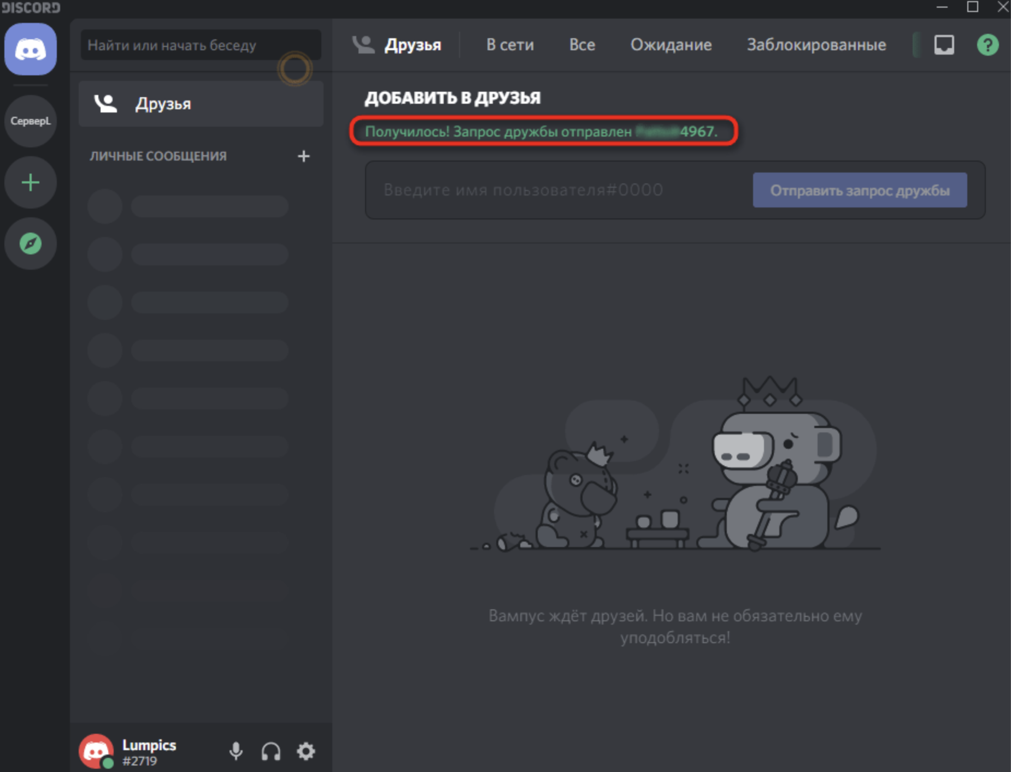Viewport: 1011px width, 772px height.
Task: Explore public servers compass icon
Action: tap(31, 244)
